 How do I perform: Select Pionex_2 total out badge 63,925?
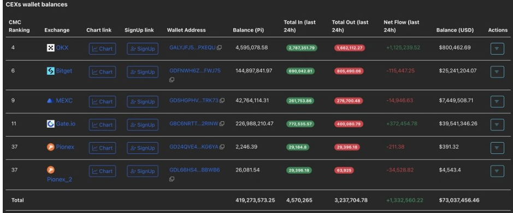tap(344, 171)
